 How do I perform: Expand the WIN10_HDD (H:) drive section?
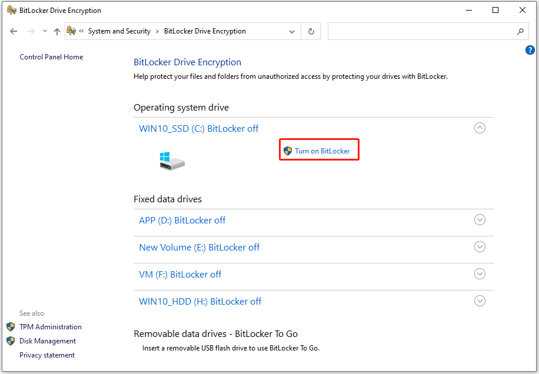pyautogui.click(x=480, y=301)
